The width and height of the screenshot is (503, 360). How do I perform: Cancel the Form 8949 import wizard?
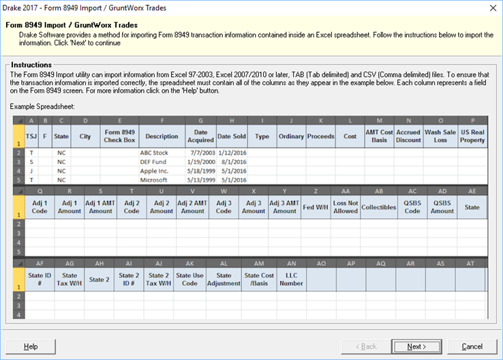tap(472, 346)
